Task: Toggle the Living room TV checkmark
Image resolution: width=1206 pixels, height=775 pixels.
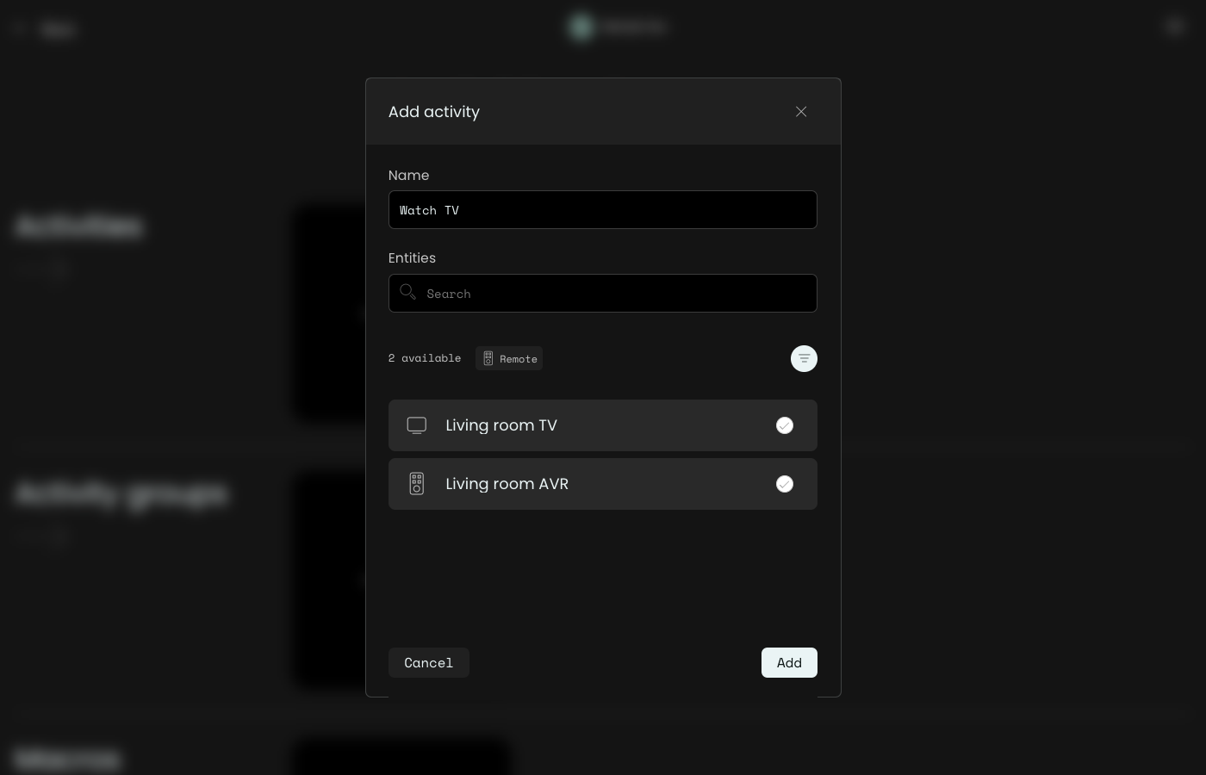Action: click(785, 425)
